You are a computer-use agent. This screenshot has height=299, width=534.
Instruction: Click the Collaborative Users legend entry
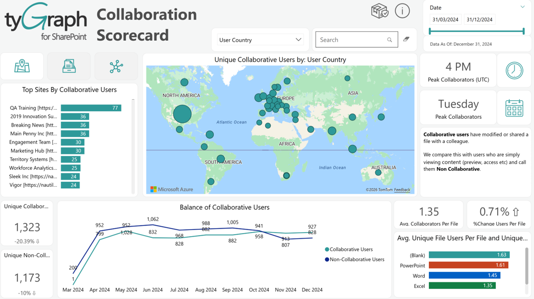click(x=349, y=249)
